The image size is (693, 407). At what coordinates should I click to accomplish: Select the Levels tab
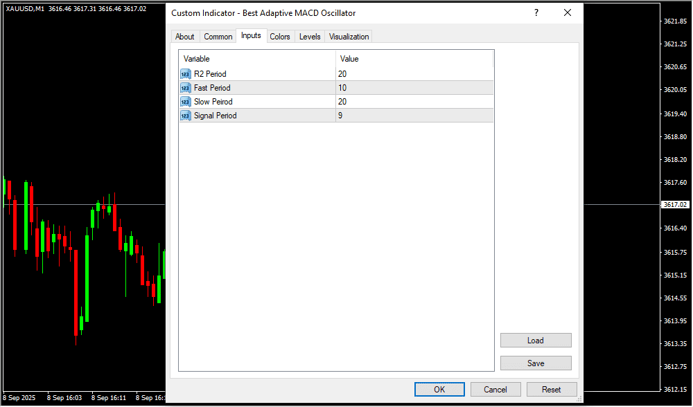coord(310,37)
